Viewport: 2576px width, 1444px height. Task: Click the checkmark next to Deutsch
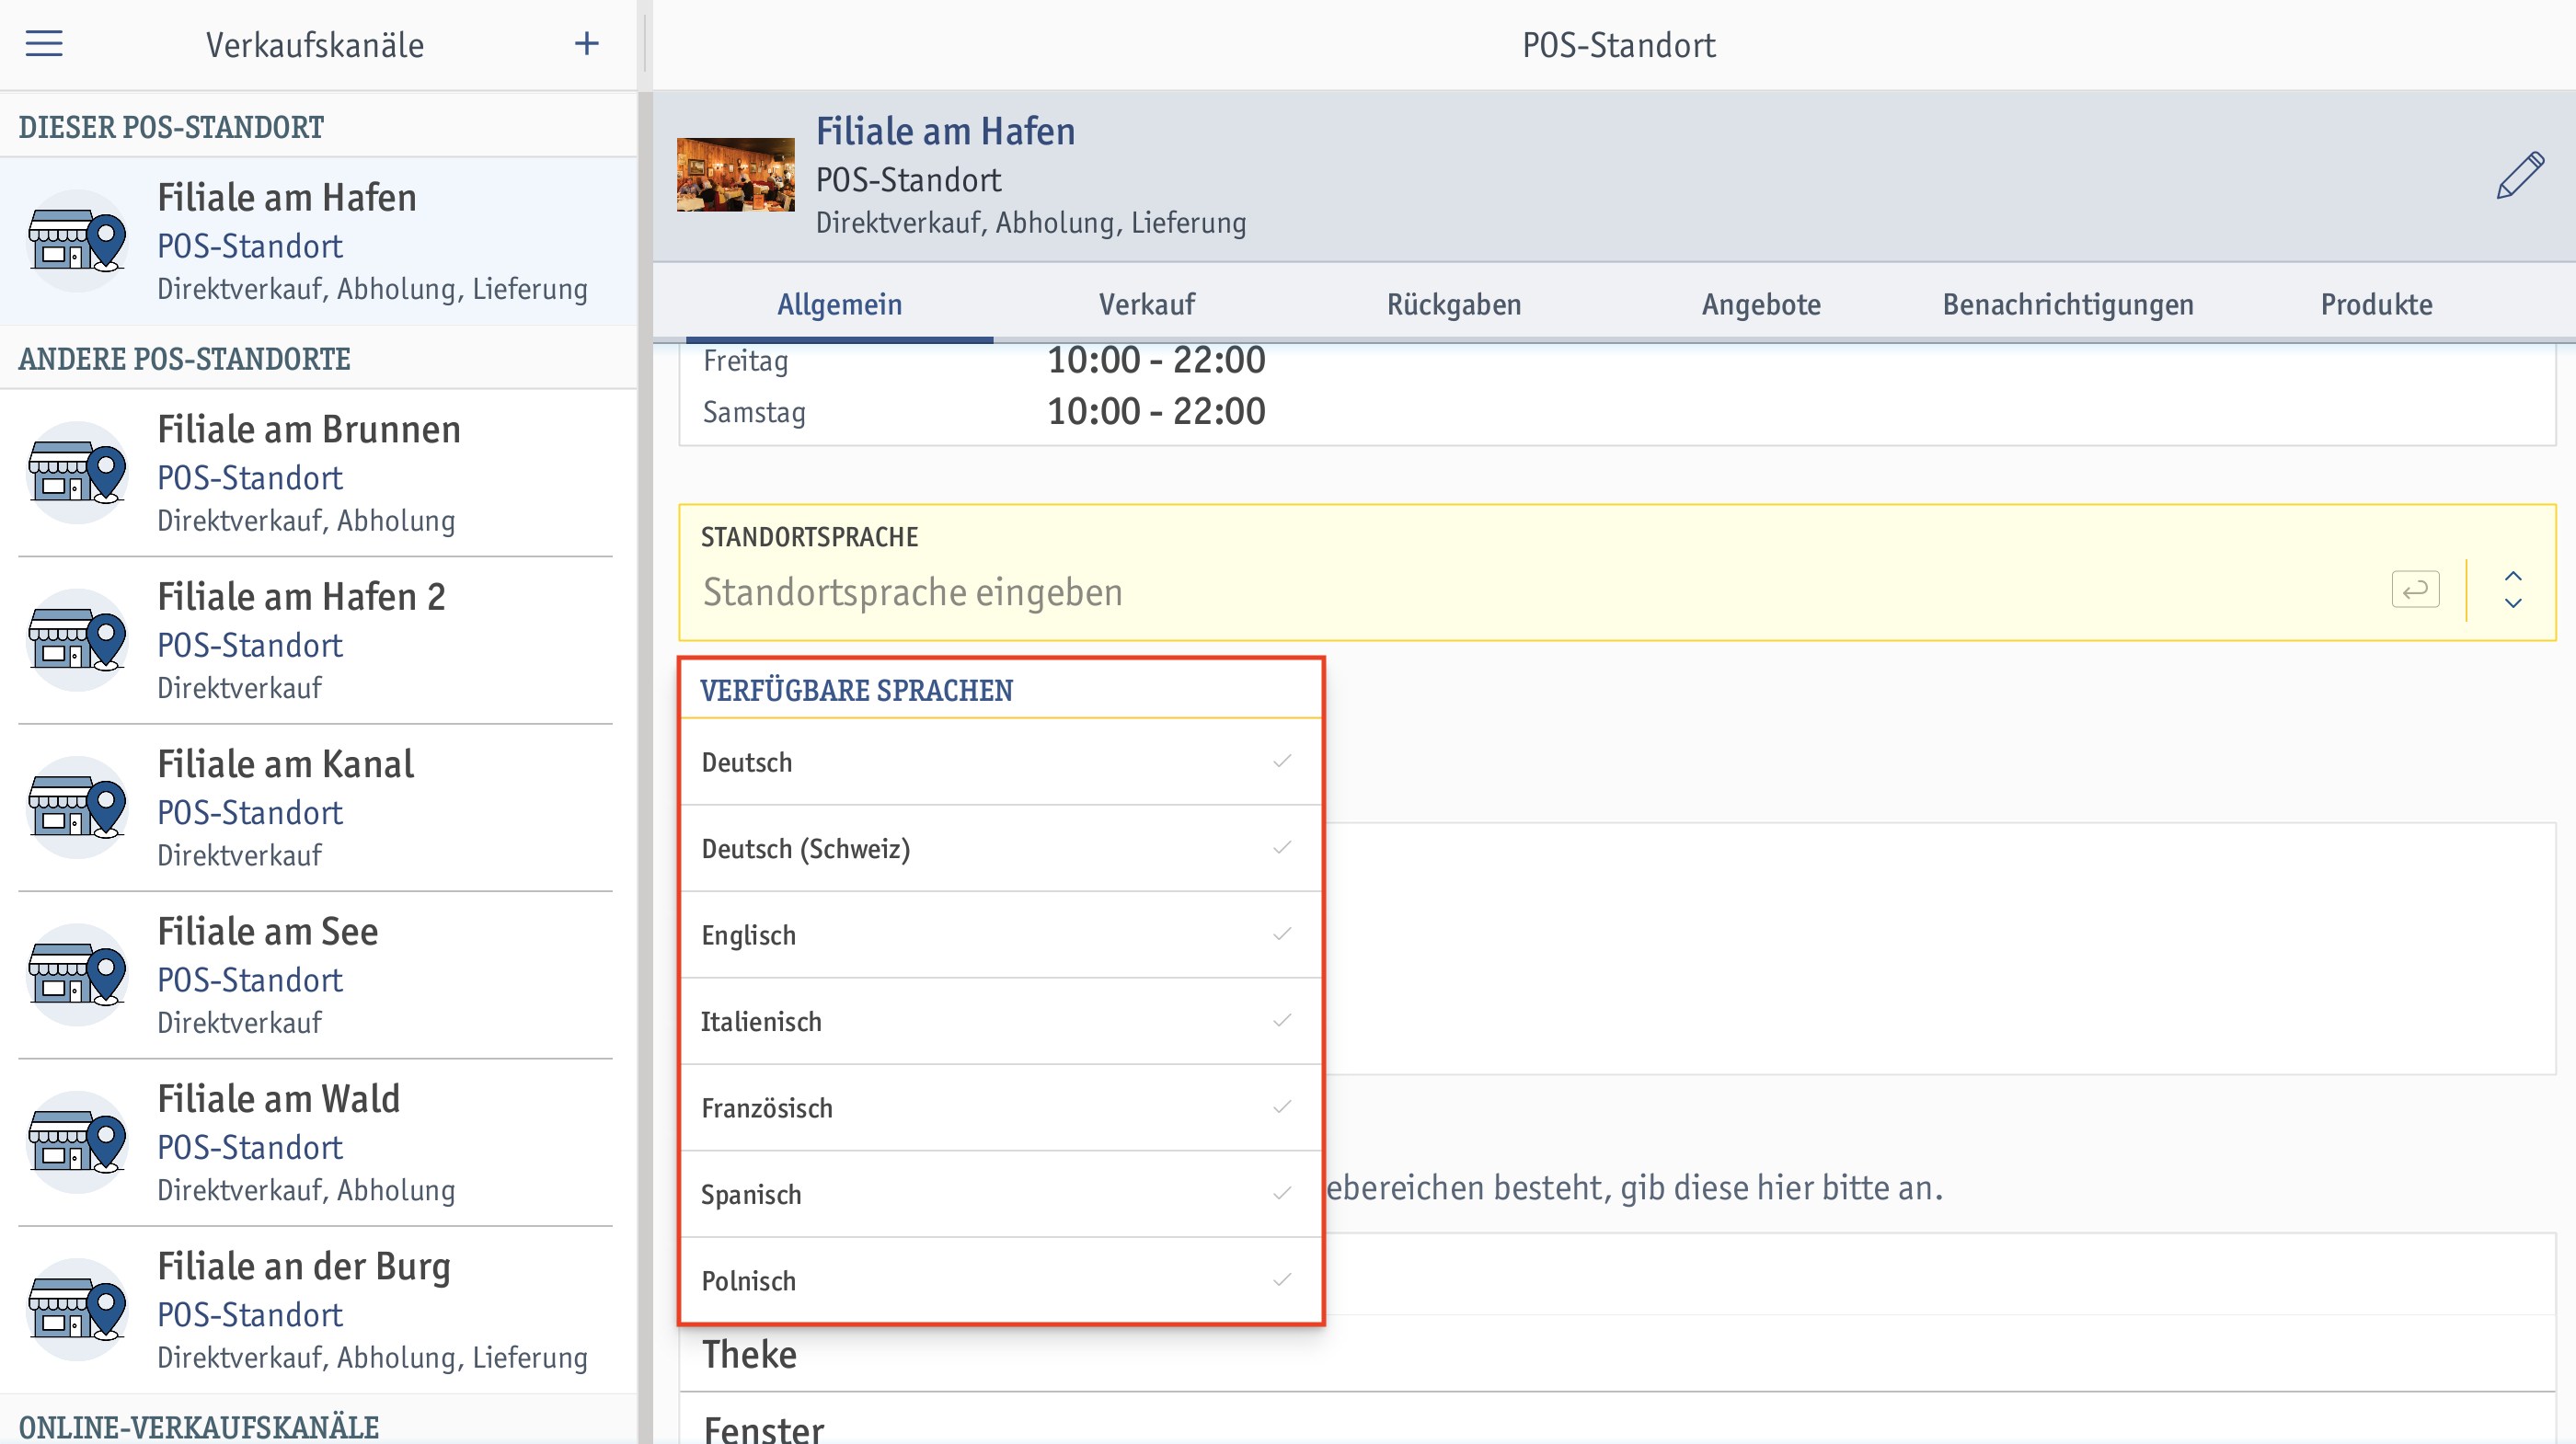coord(1282,761)
